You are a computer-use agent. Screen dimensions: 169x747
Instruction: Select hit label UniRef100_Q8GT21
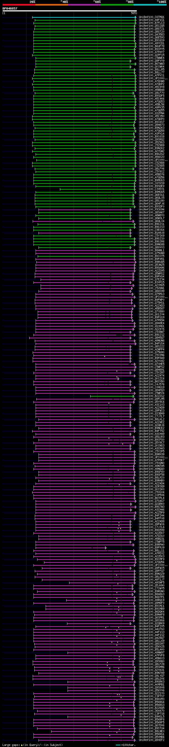152,29
